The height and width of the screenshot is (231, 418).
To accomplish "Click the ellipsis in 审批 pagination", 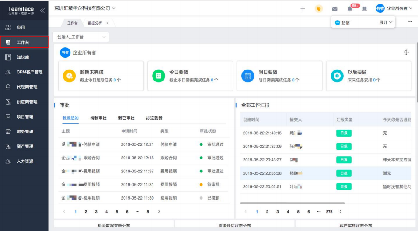I will click(x=137, y=211).
